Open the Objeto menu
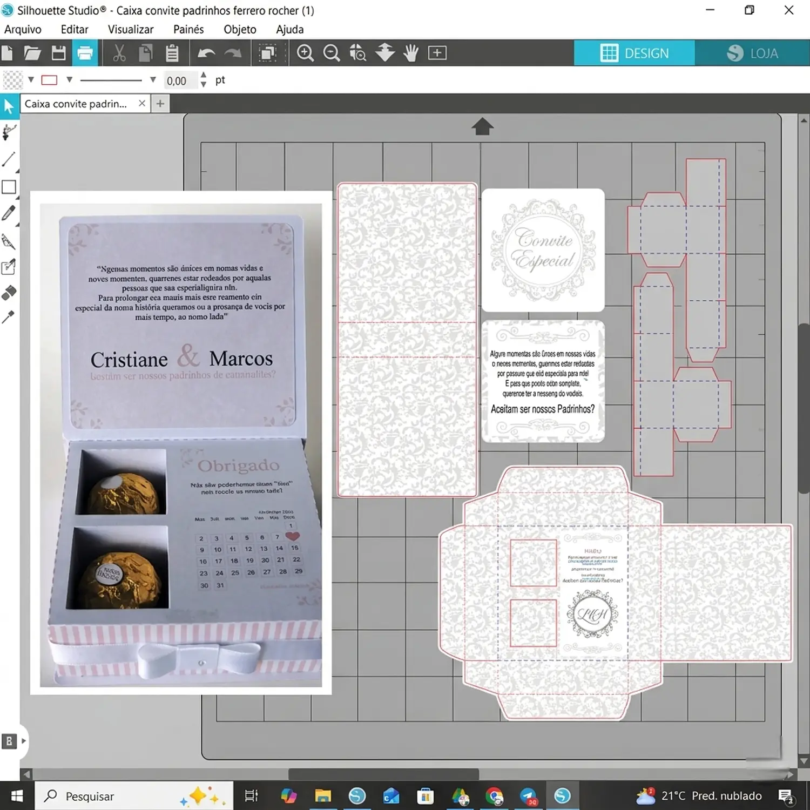This screenshot has height=810, width=810. [240, 29]
